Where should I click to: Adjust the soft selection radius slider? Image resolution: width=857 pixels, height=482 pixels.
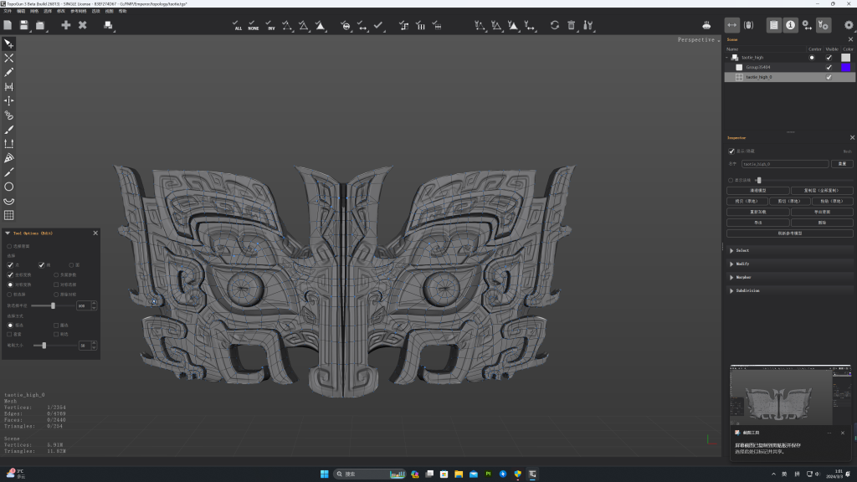(53, 305)
